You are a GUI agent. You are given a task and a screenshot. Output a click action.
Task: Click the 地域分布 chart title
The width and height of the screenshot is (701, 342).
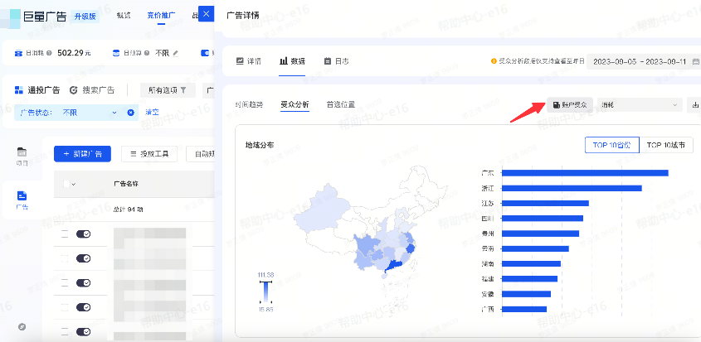(260, 145)
